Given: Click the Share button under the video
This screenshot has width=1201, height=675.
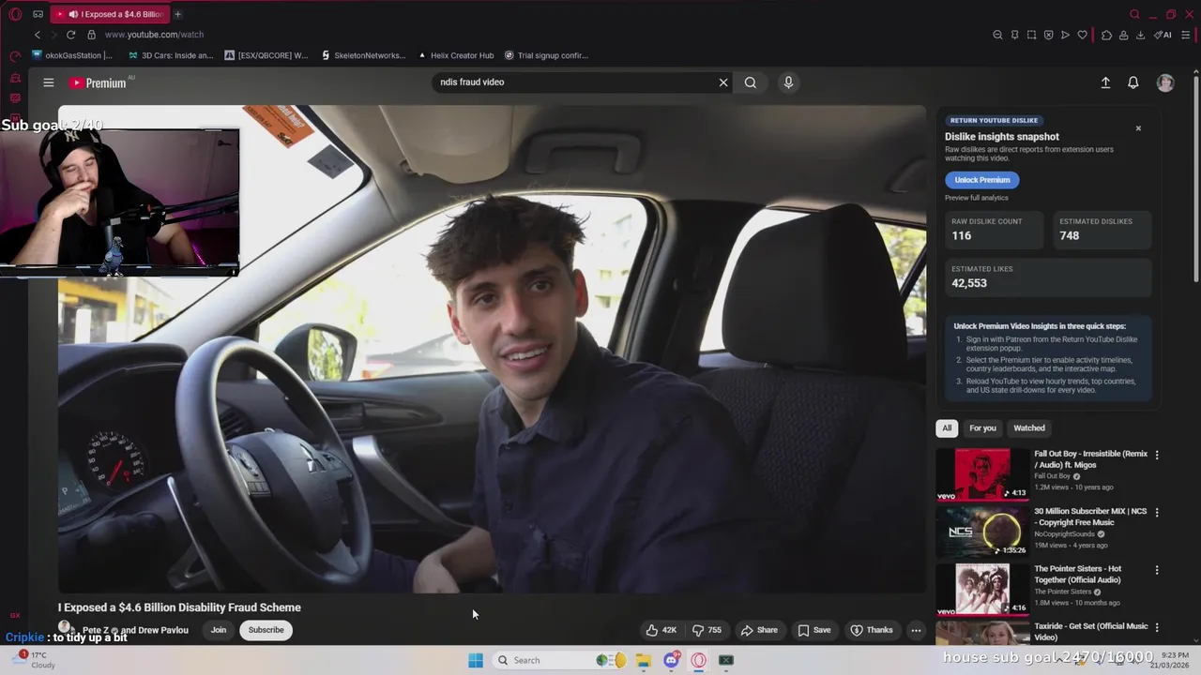Looking at the screenshot, I should tap(759, 630).
